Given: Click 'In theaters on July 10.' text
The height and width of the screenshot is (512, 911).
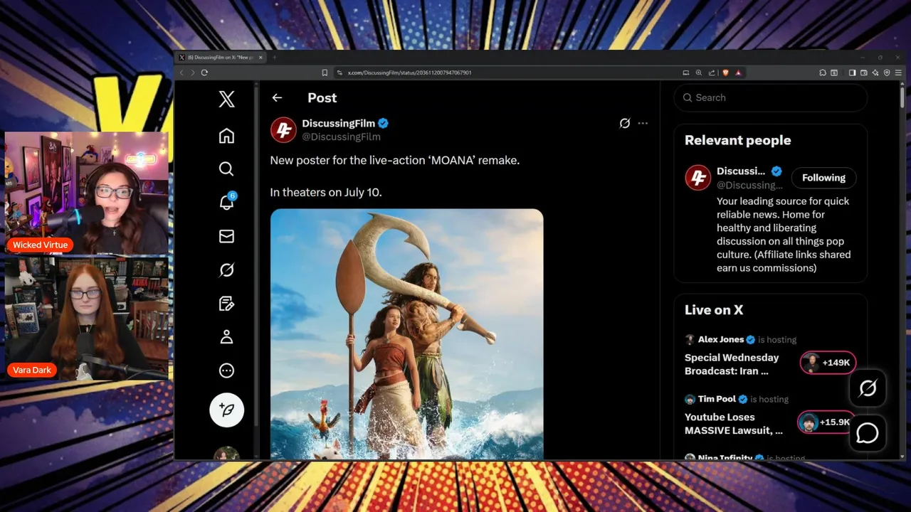Looking at the screenshot, I should click(x=326, y=192).
